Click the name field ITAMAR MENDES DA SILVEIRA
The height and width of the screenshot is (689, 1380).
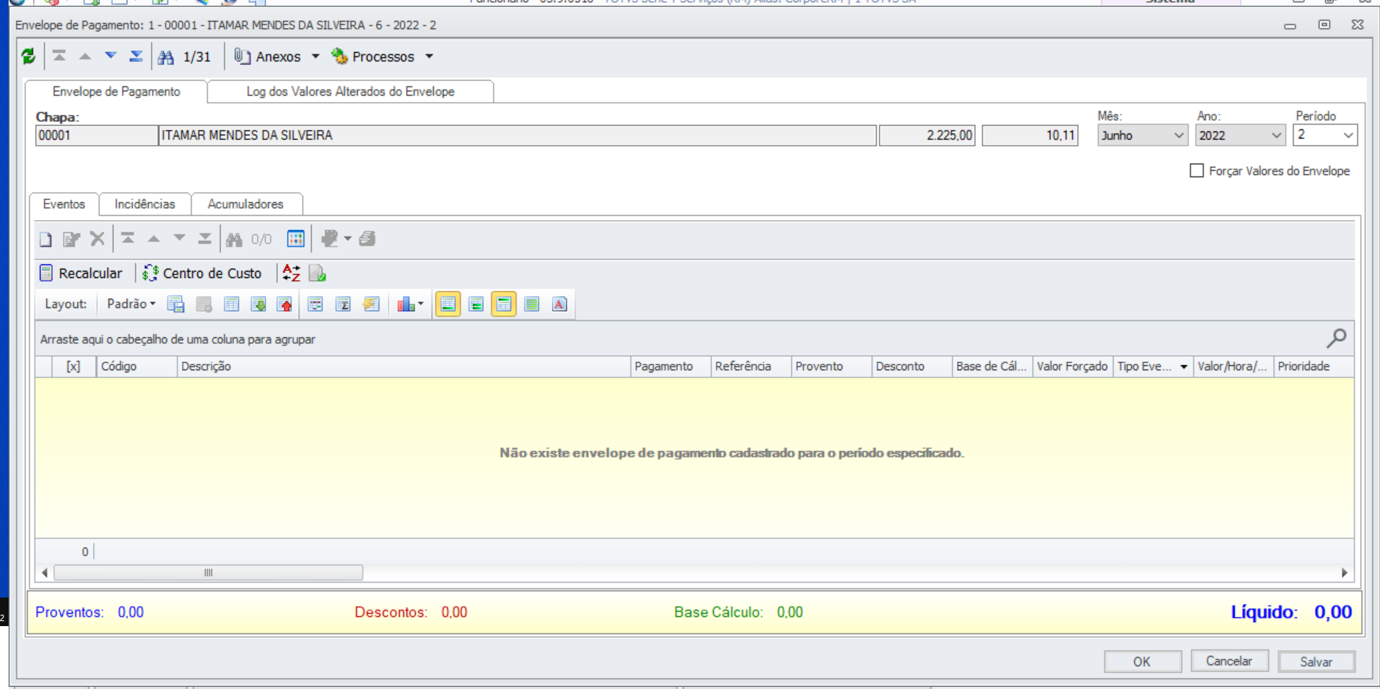coord(517,135)
